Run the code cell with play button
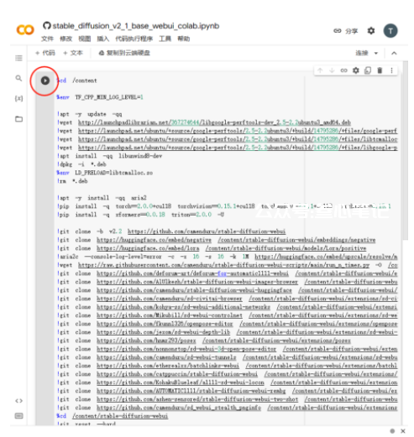The image size is (414, 437). pyautogui.click(x=45, y=81)
